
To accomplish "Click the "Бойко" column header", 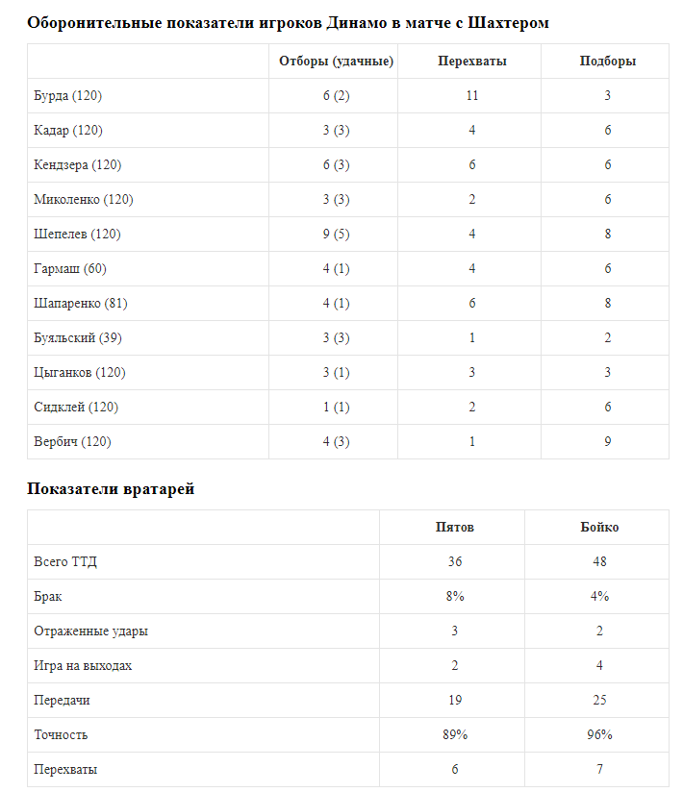I will click(599, 528).
